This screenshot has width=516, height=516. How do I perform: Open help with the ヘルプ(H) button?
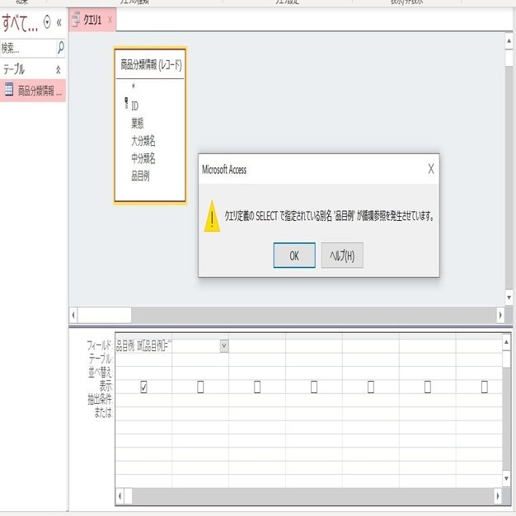(342, 256)
